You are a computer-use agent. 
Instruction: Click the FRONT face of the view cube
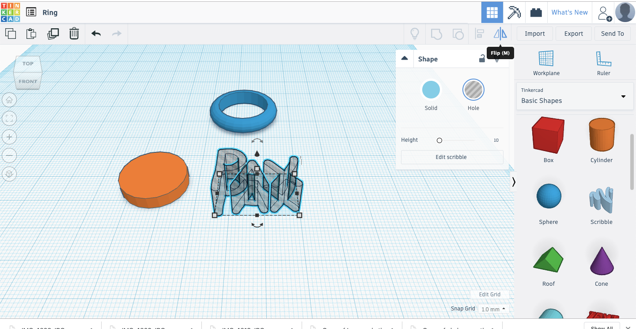tap(28, 81)
